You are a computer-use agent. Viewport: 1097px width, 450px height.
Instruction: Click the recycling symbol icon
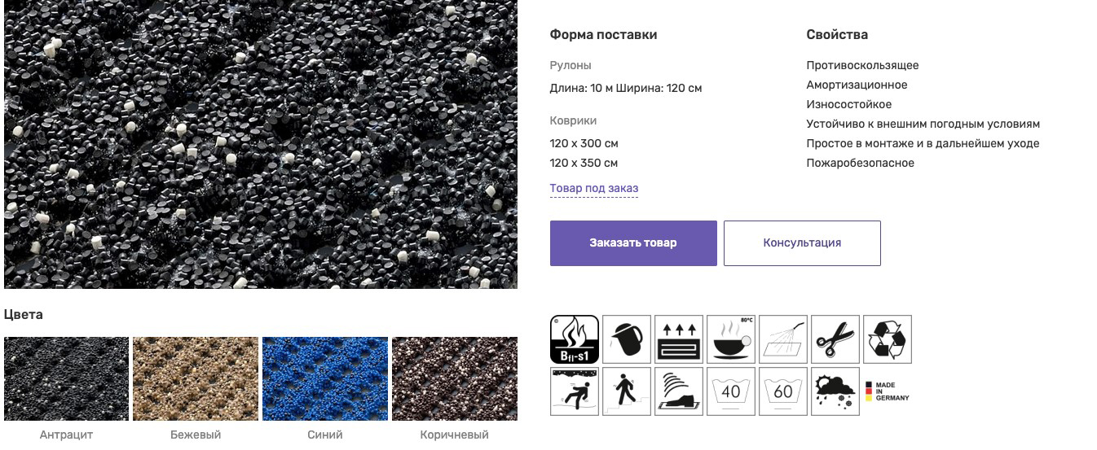tap(888, 339)
